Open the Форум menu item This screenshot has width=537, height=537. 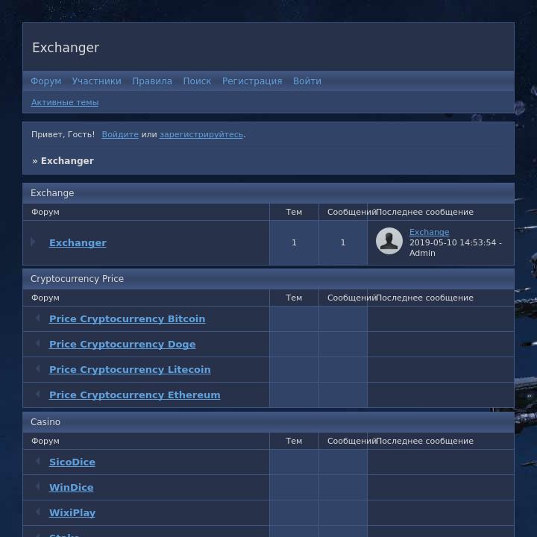pos(45,81)
